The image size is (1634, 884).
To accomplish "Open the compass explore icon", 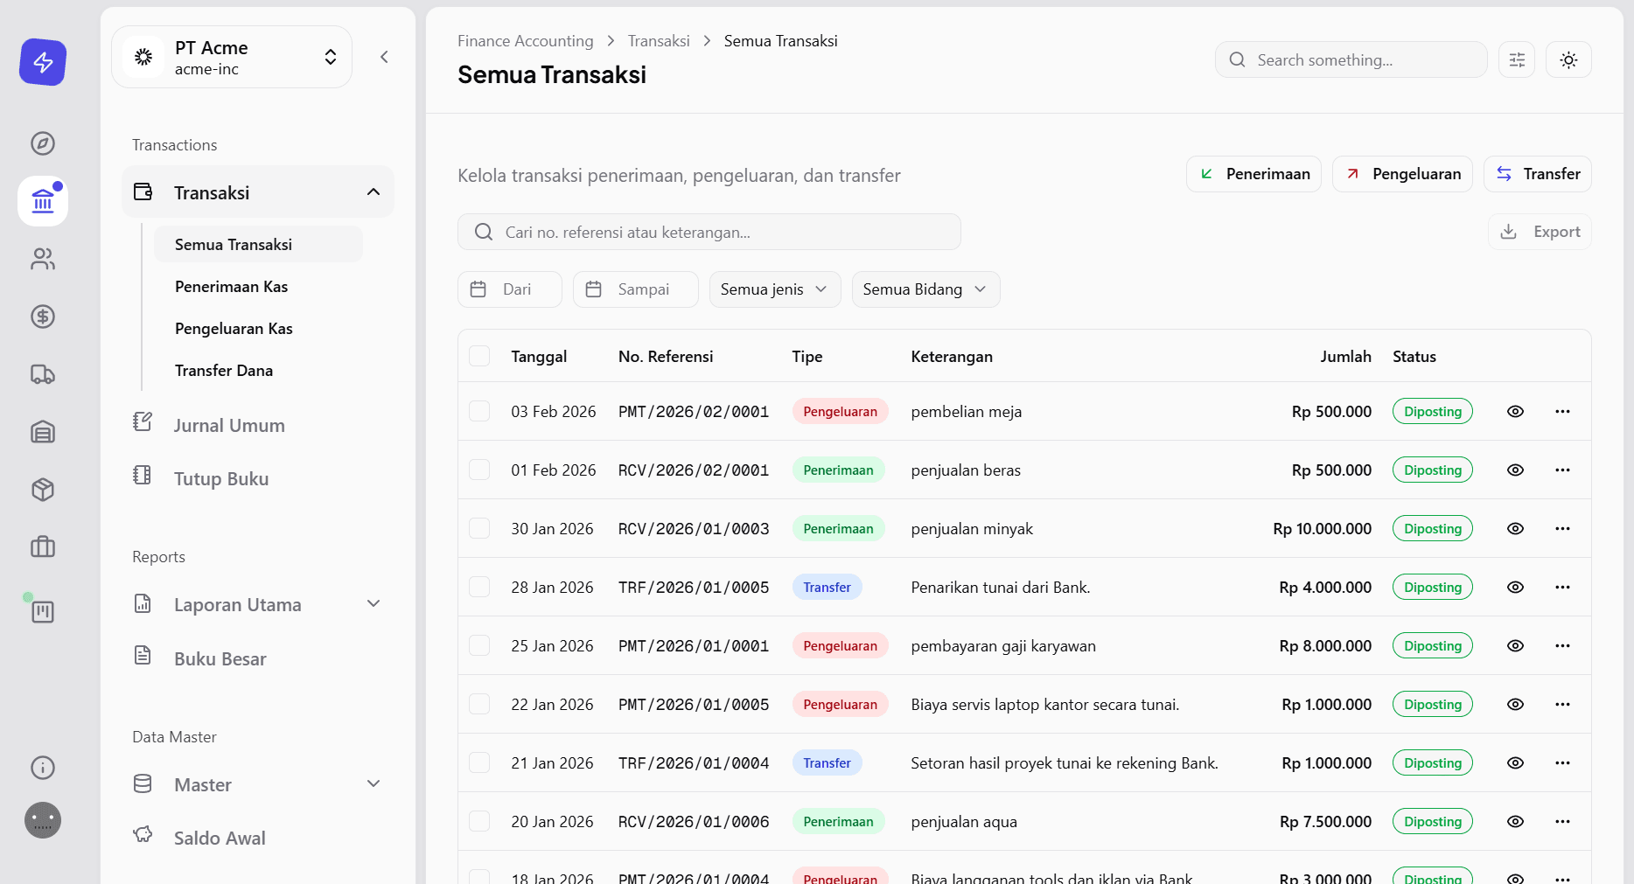I will coord(43,143).
